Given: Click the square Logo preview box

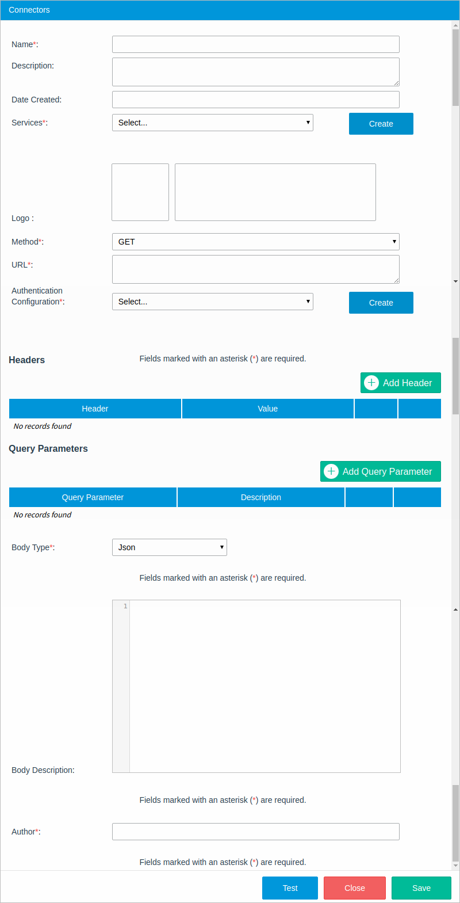Looking at the screenshot, I should [x=140, y=192].
